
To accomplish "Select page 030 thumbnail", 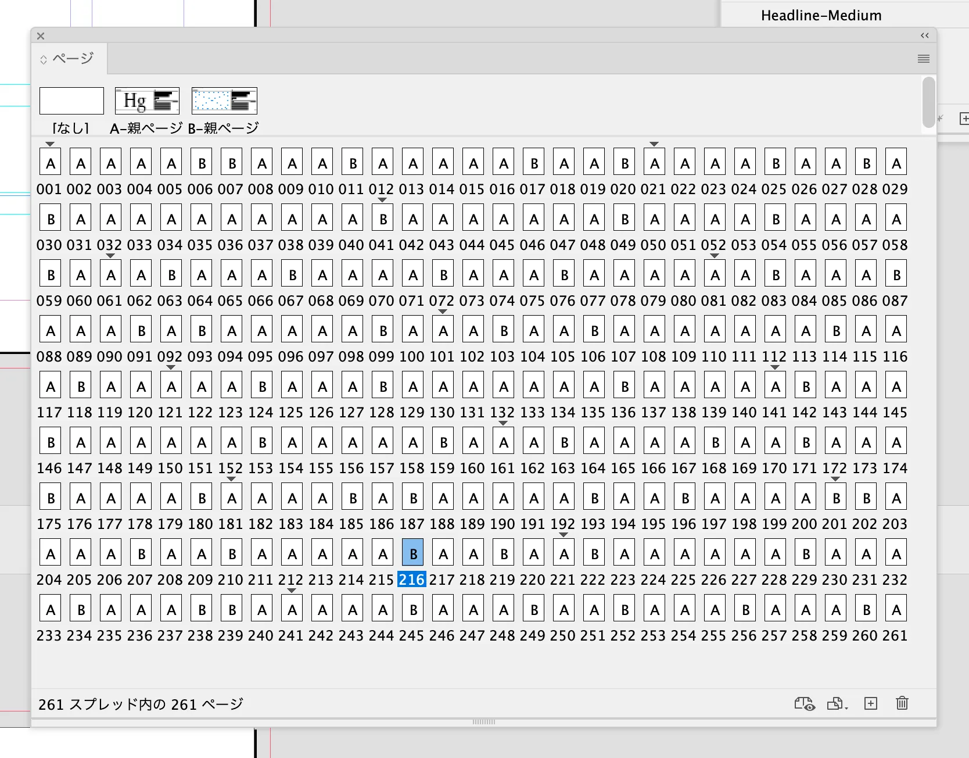I will (51, 217).
